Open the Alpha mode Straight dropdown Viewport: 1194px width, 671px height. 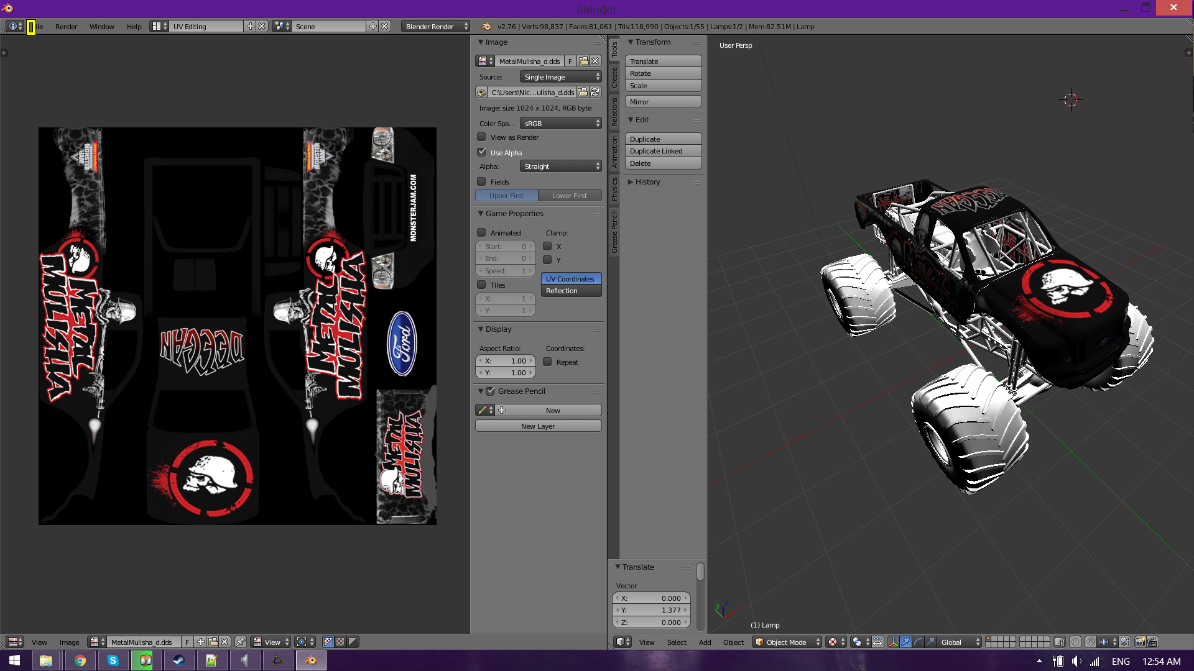point(561,166)
